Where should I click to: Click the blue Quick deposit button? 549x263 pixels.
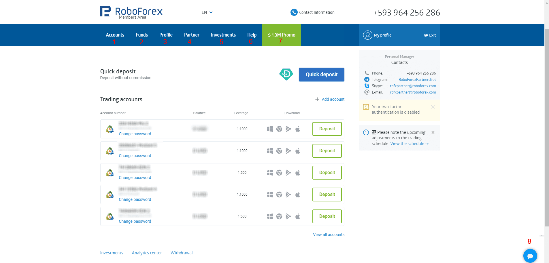[322, 75]
